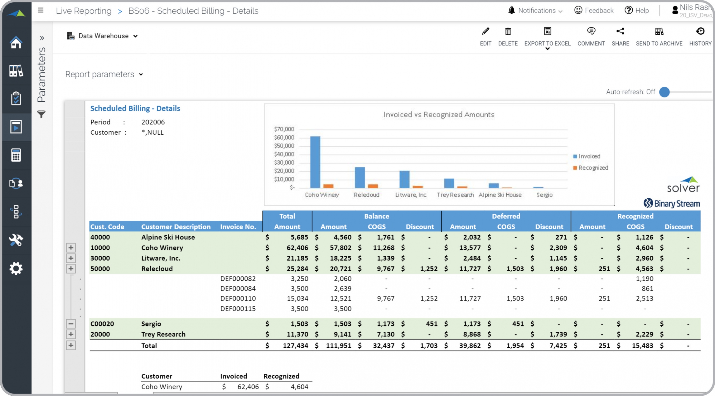The width and height of the screenshot is (715, 396).
Task: Click the Share icon
Action: click(620, 31)
